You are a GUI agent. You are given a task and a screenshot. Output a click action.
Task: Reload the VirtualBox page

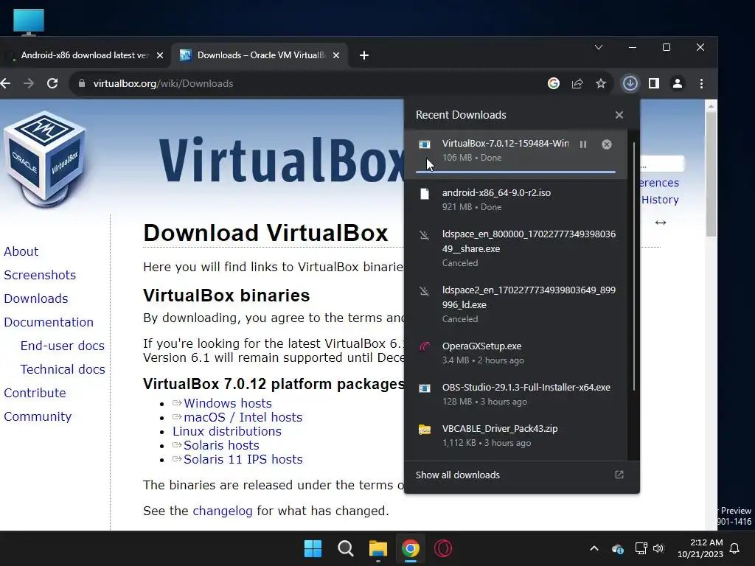point(52,83)
